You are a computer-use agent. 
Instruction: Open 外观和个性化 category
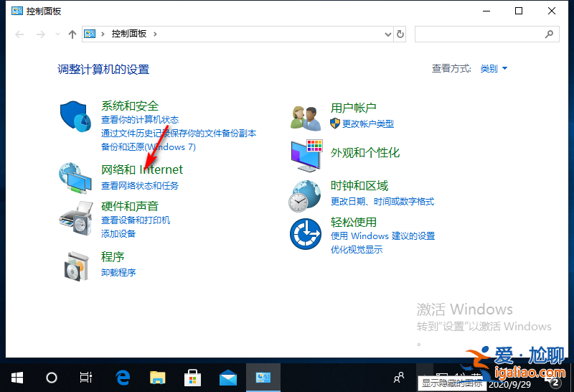click(365, 153)
